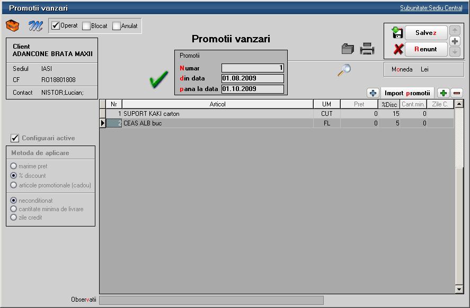
Task: Click the pana la data field
Action: (252, 89)
